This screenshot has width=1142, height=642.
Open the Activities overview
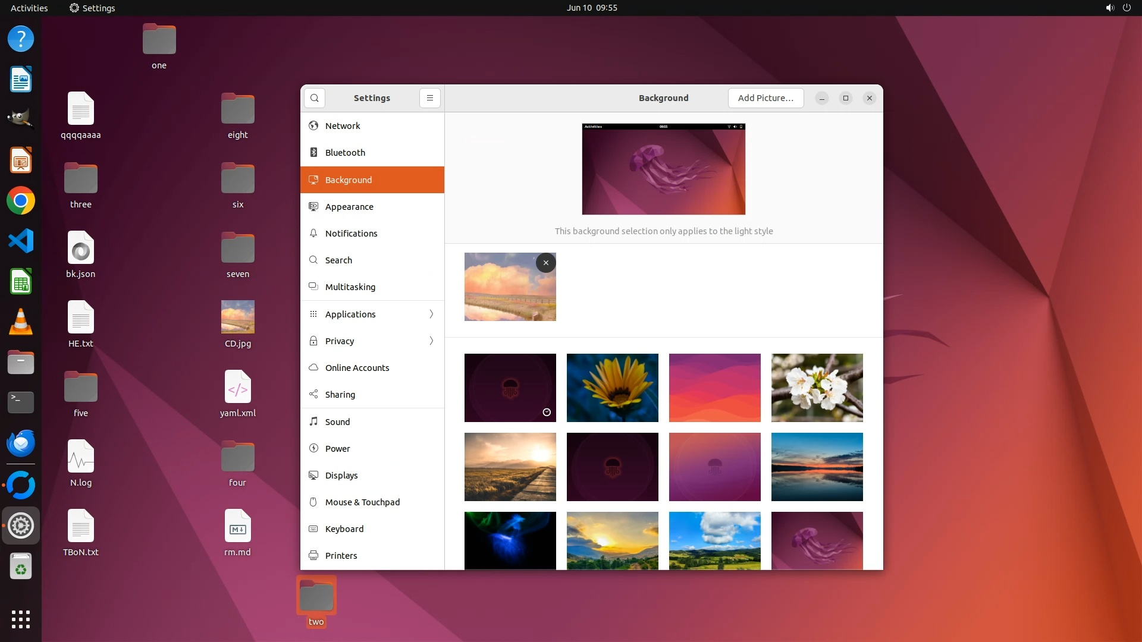tap(29, 8)
